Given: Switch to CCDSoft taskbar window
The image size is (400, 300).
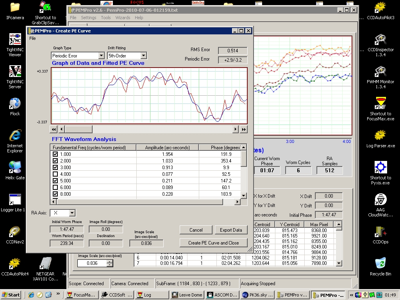Looking at the screenshot, I should click(x=117, y=295).
